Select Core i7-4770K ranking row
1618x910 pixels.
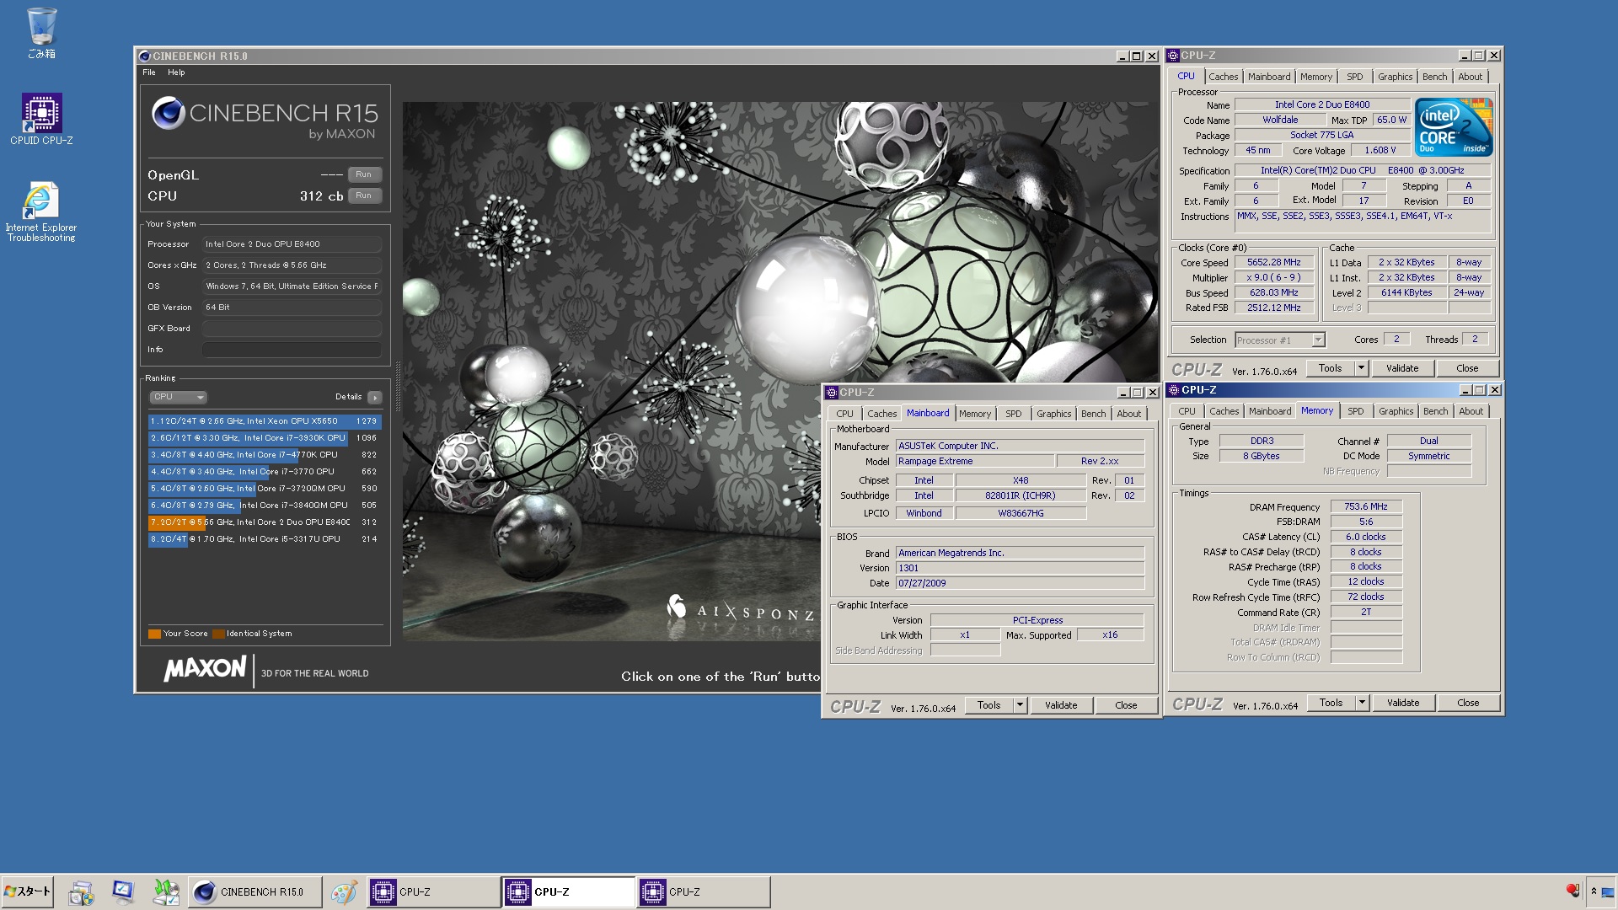[265, 455]
